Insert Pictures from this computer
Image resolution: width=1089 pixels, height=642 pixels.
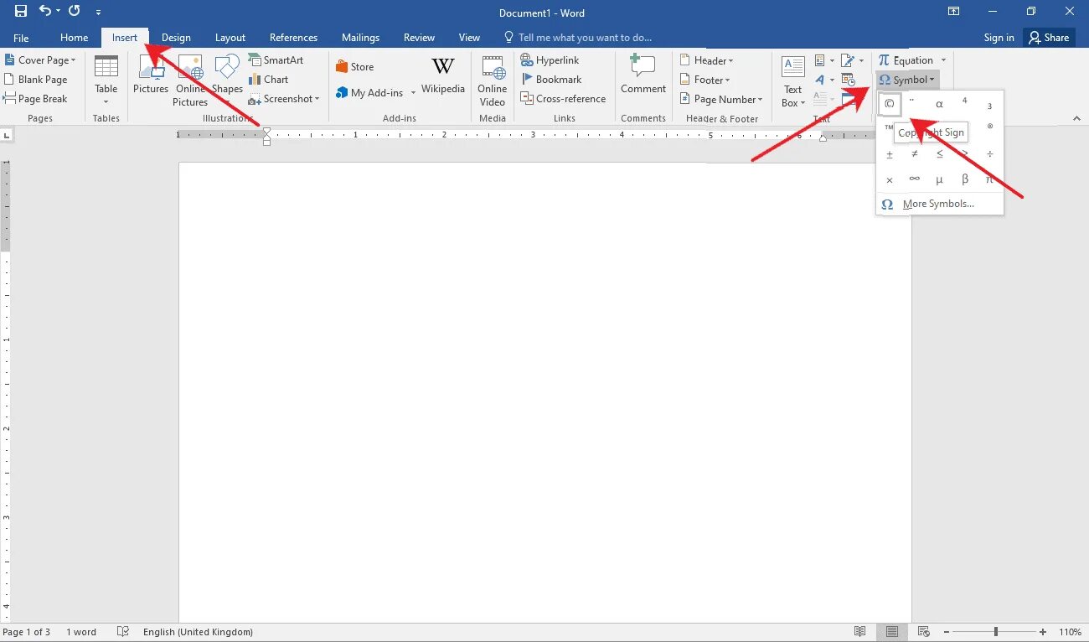pos(151,75)
